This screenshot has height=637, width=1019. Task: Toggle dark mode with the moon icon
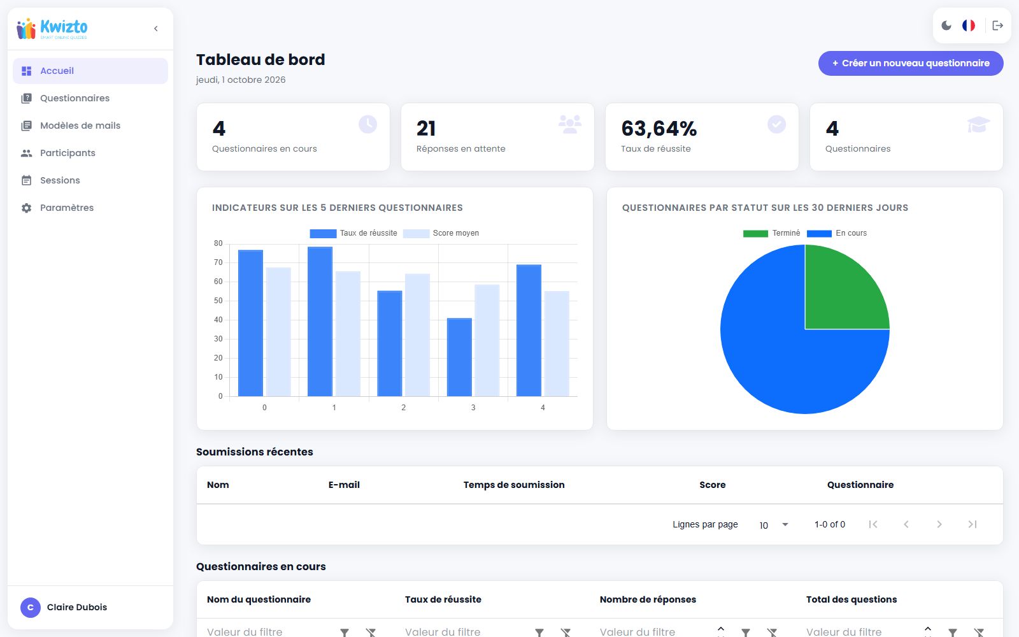(946, 25)
